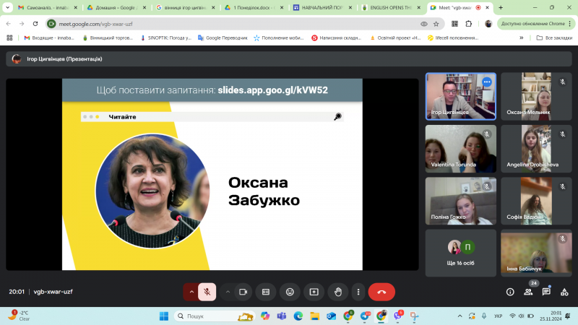Open weather widget showing -2°C

(20, 316)
